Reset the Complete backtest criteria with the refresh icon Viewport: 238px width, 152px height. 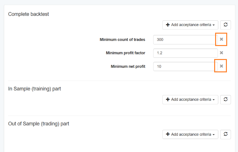point(226,25)
